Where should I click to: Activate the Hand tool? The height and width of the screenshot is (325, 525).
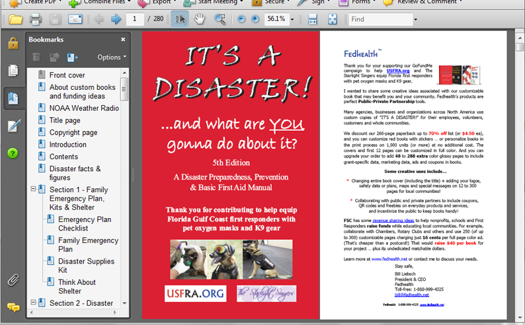click(200, 19)
